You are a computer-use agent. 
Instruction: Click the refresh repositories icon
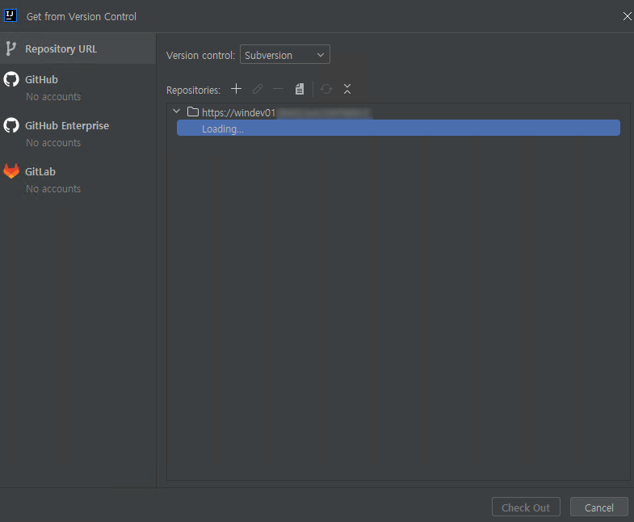(326, 89)
